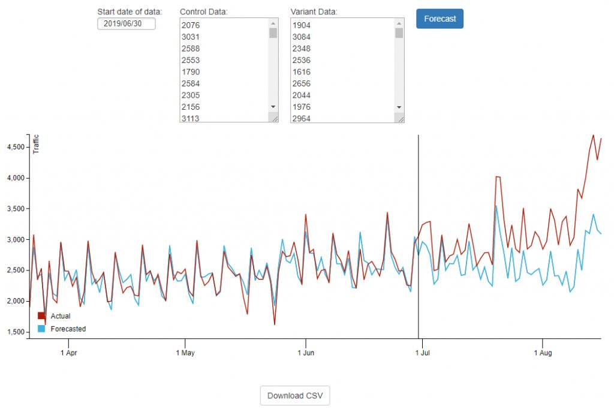This screenshot has width=614, height=409.
Task: Select value 1976 in Variant Data
Action: tap(302, 107)
